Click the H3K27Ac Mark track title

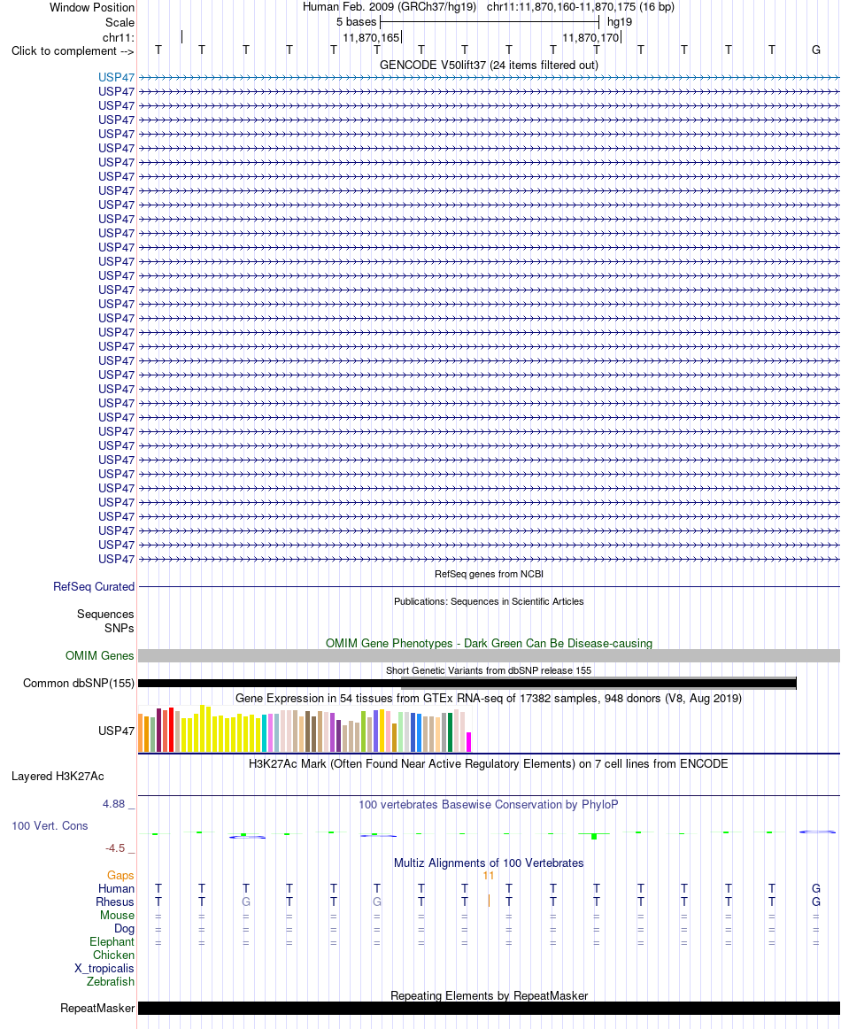point(489,764)
